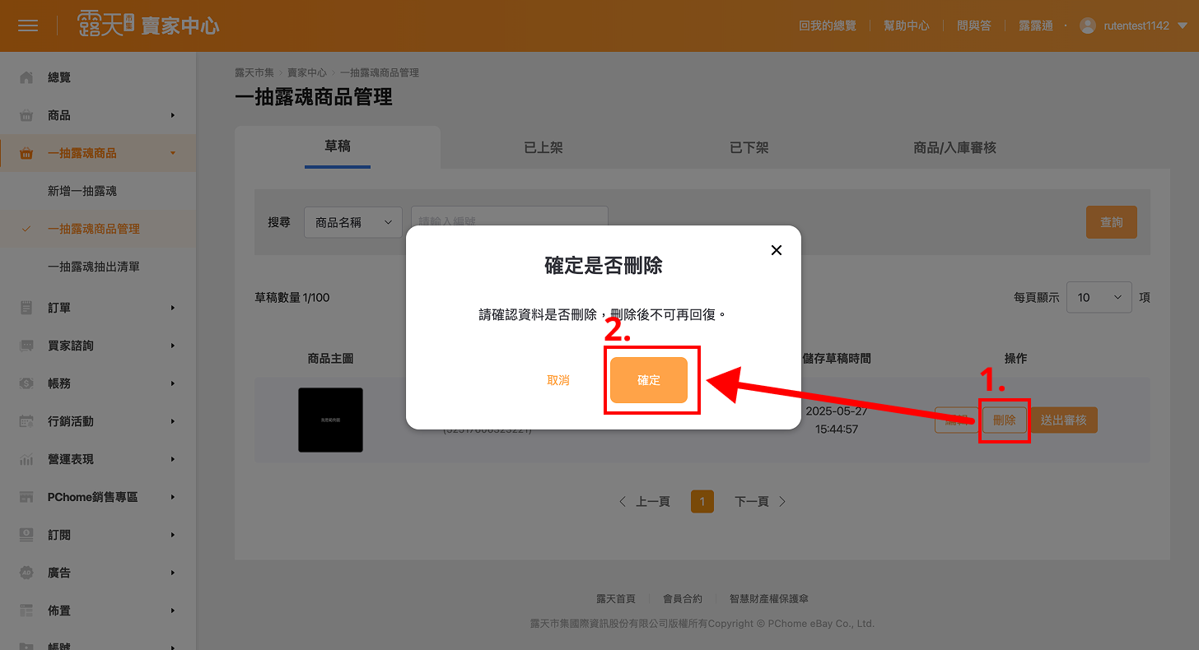Viewport: 1199px width, 650px height.
Task: Click the basket icon beside 商品
Action: pos(26,115)
